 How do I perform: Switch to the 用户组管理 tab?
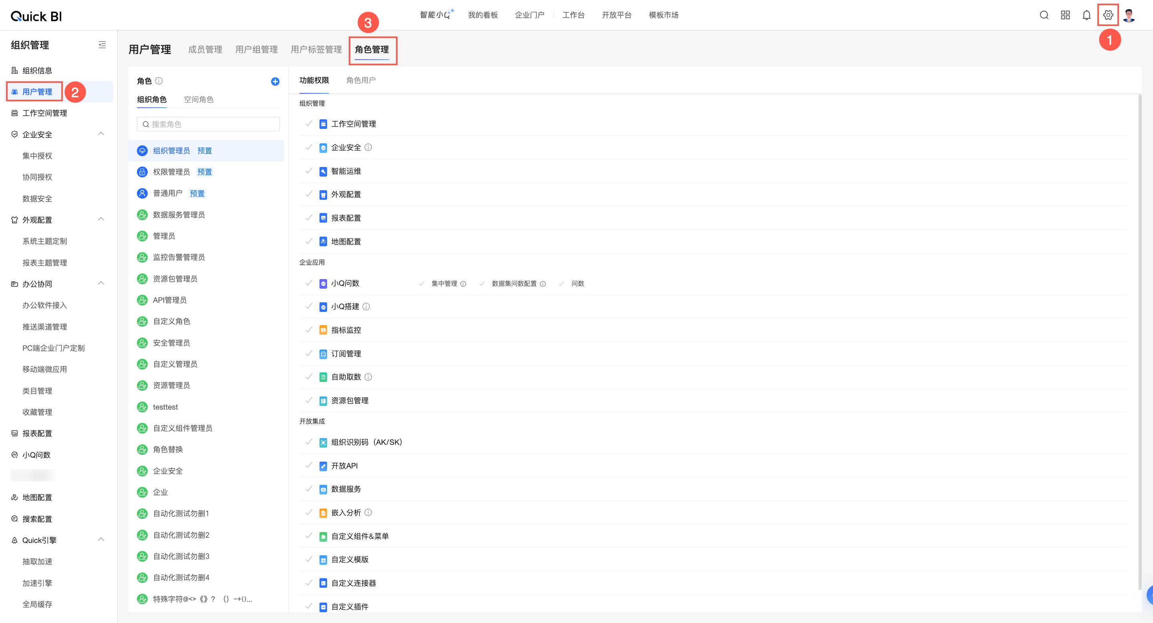[x=257, y=50]
